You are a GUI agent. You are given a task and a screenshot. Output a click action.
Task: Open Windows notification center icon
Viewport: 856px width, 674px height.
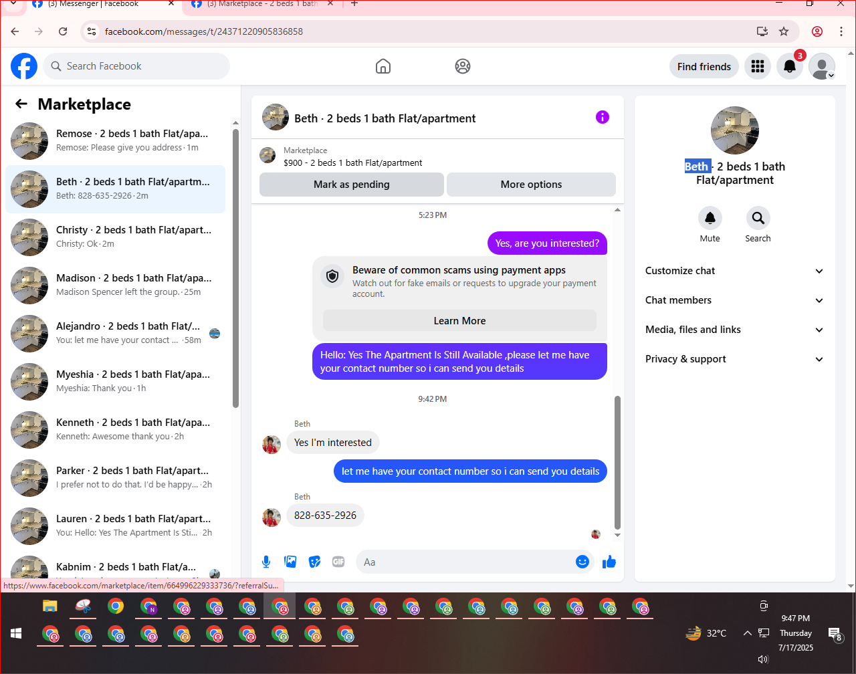tap(835, 635)
